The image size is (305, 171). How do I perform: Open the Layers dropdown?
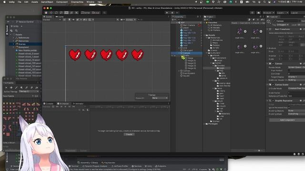point(282,13)
